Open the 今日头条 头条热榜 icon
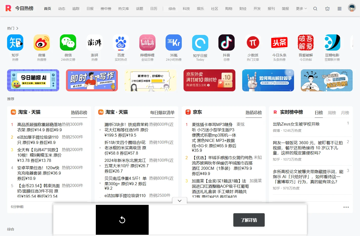360x236 pixels. [x=279, y=42]
